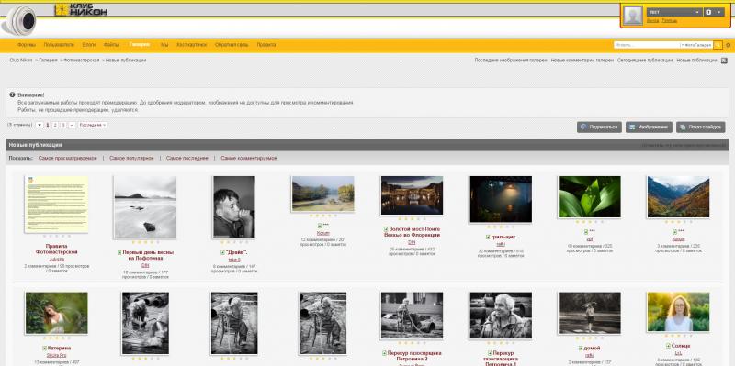The image size is (735, 366).
Task: Open the search scope ФотоГалерея dropdown
Action: click(x=696, y=45)
